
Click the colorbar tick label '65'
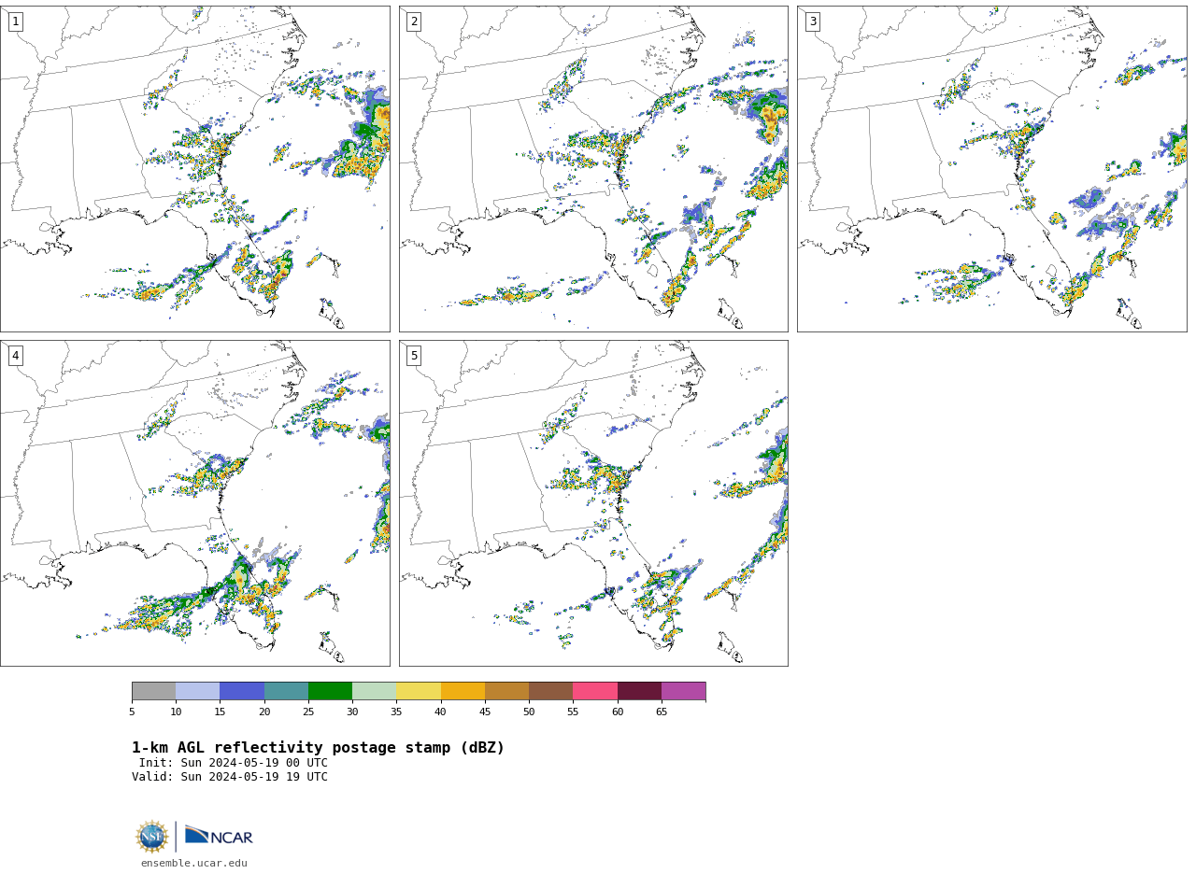click(662, 712)
